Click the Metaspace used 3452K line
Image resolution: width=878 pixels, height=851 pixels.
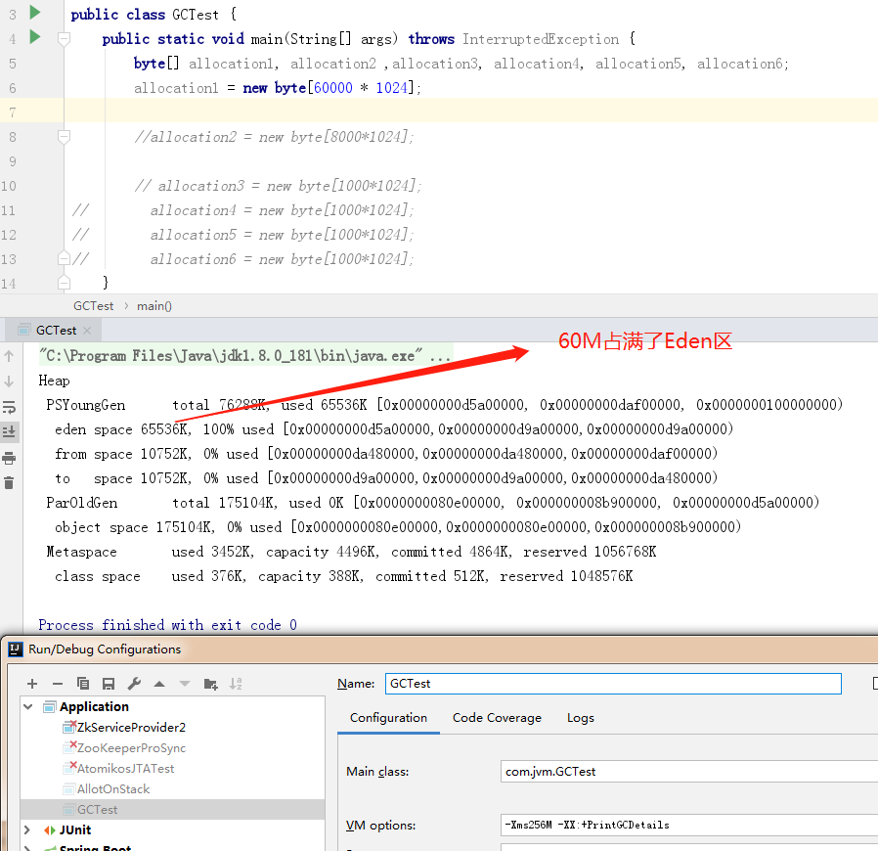click(351, 552)
